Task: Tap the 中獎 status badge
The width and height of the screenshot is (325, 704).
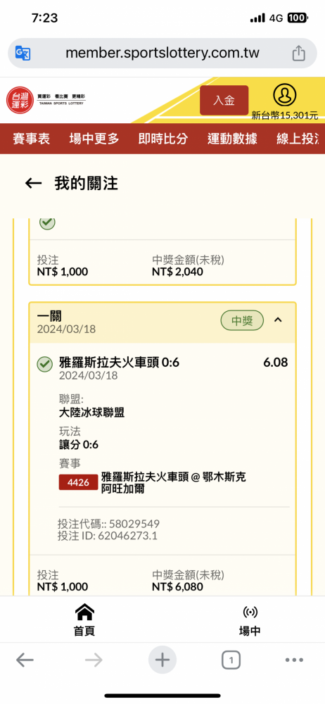Action: pos(242,320)
